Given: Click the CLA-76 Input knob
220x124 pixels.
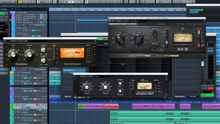Looking at the screenshot, I should pos(120,40).
